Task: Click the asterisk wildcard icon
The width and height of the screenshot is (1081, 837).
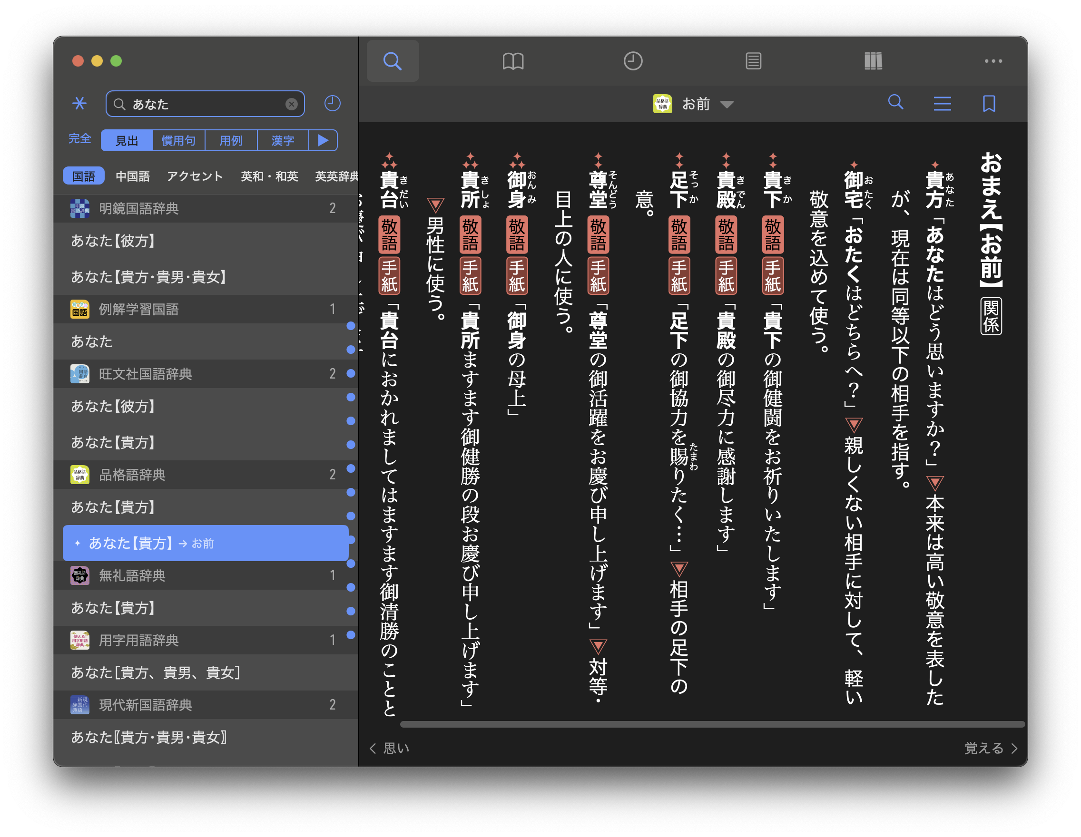Action: 79,103
